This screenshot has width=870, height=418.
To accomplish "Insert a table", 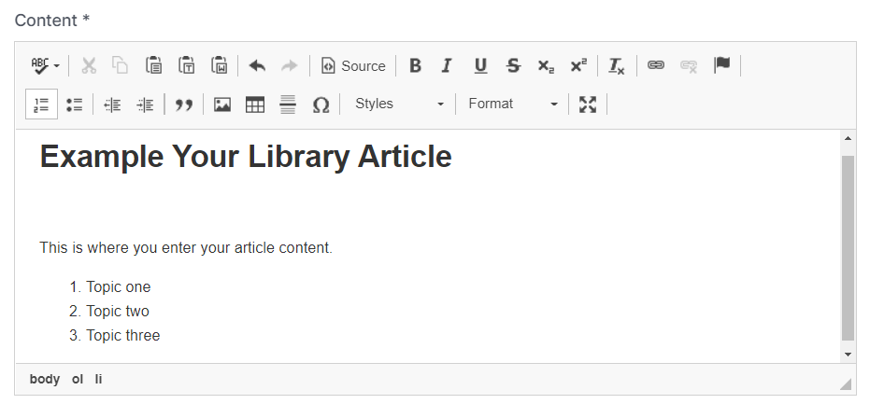I will click(255, 104).
